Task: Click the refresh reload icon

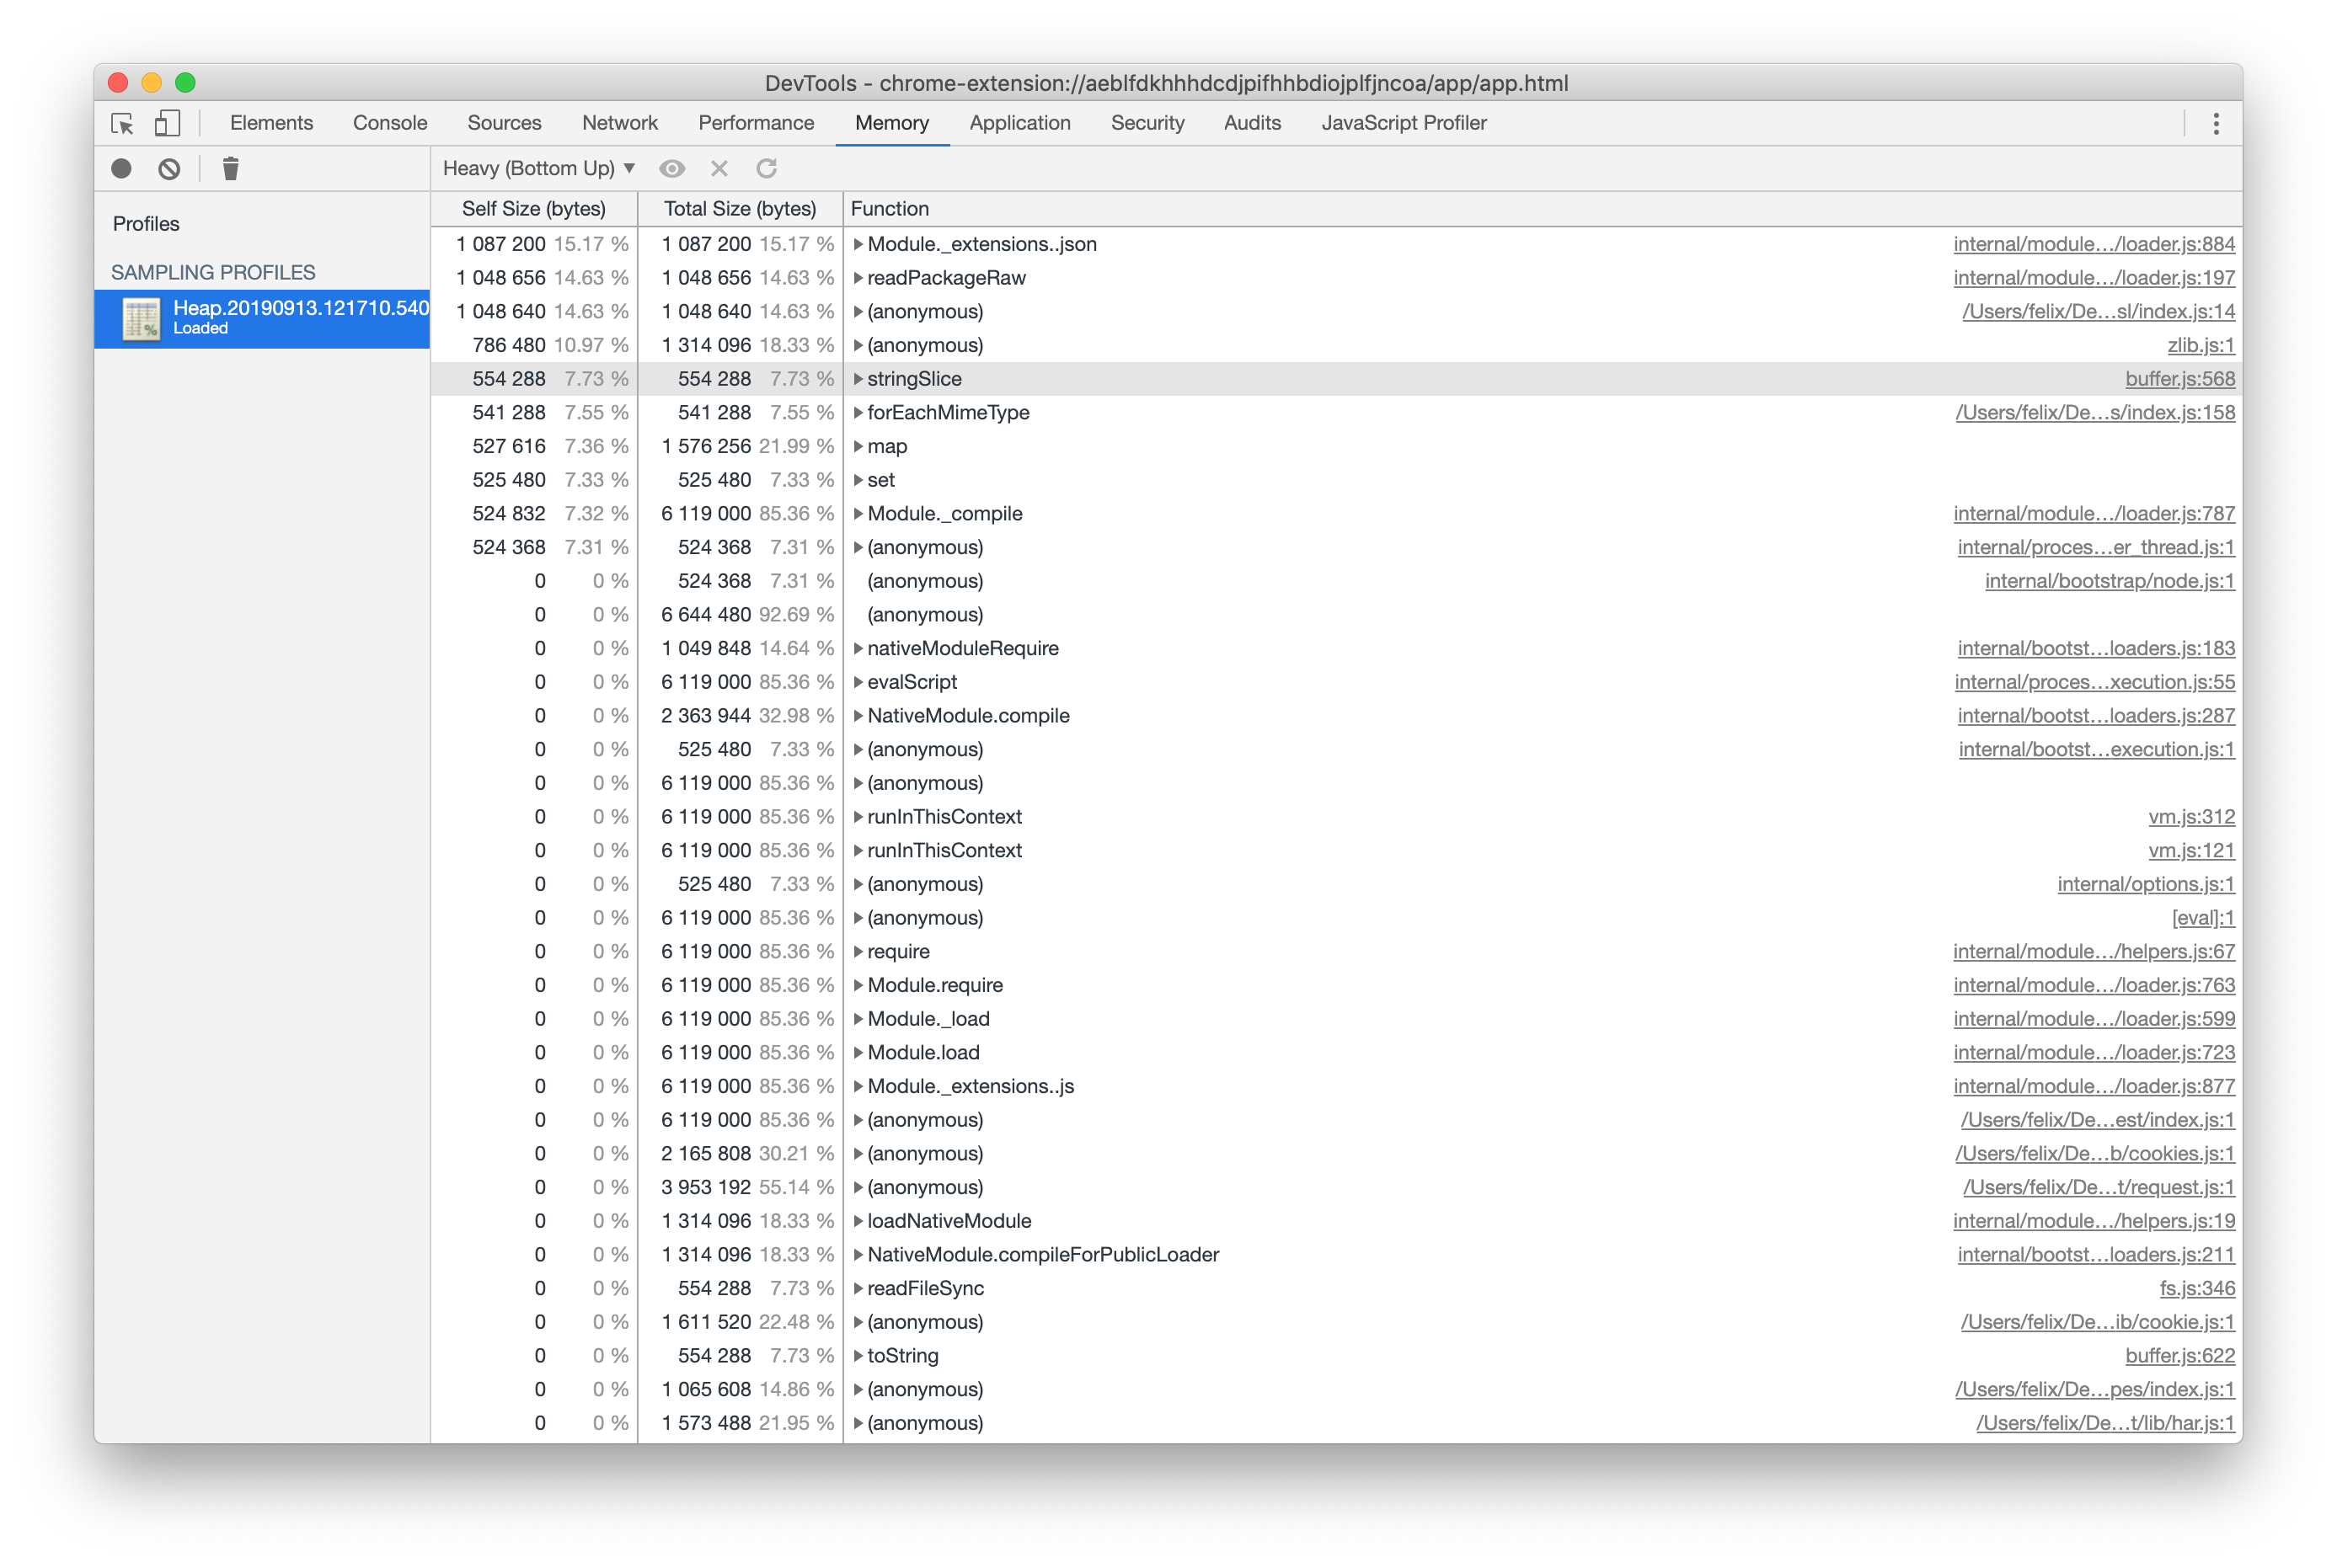Action: pos(768,170)
